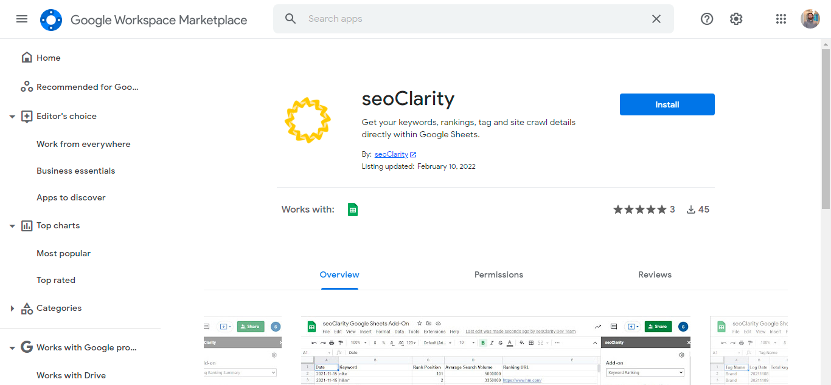
Task: Click the seoClarity yellow app logo
Action: [x=308, y=120]
